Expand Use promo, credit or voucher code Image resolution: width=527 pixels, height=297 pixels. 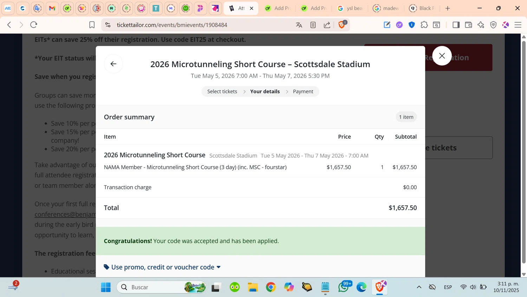pyautogui.click(x=162, y=267)
